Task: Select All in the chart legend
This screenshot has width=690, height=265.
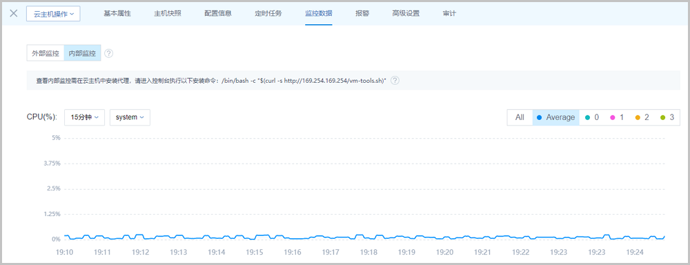Action: click(520, 117)
